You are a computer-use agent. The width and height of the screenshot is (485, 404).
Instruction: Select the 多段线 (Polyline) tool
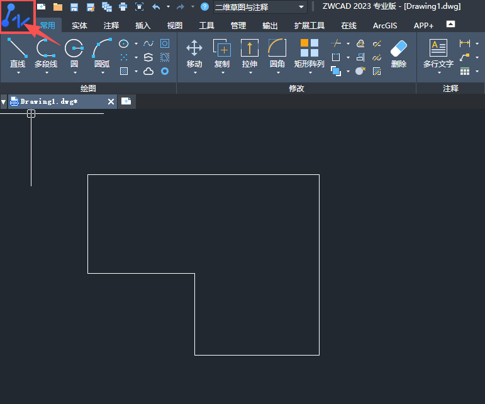pos(46,53)
